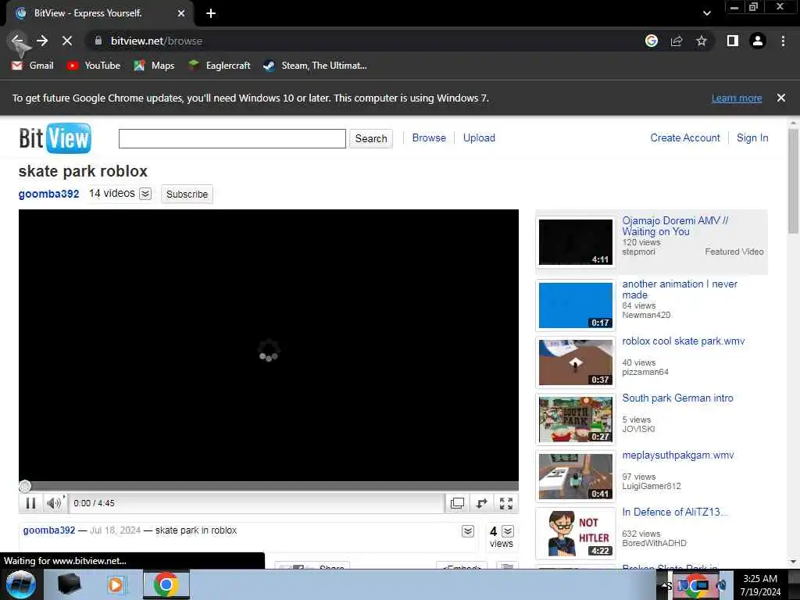Go back using the browser back arrow

click(17, 41)
